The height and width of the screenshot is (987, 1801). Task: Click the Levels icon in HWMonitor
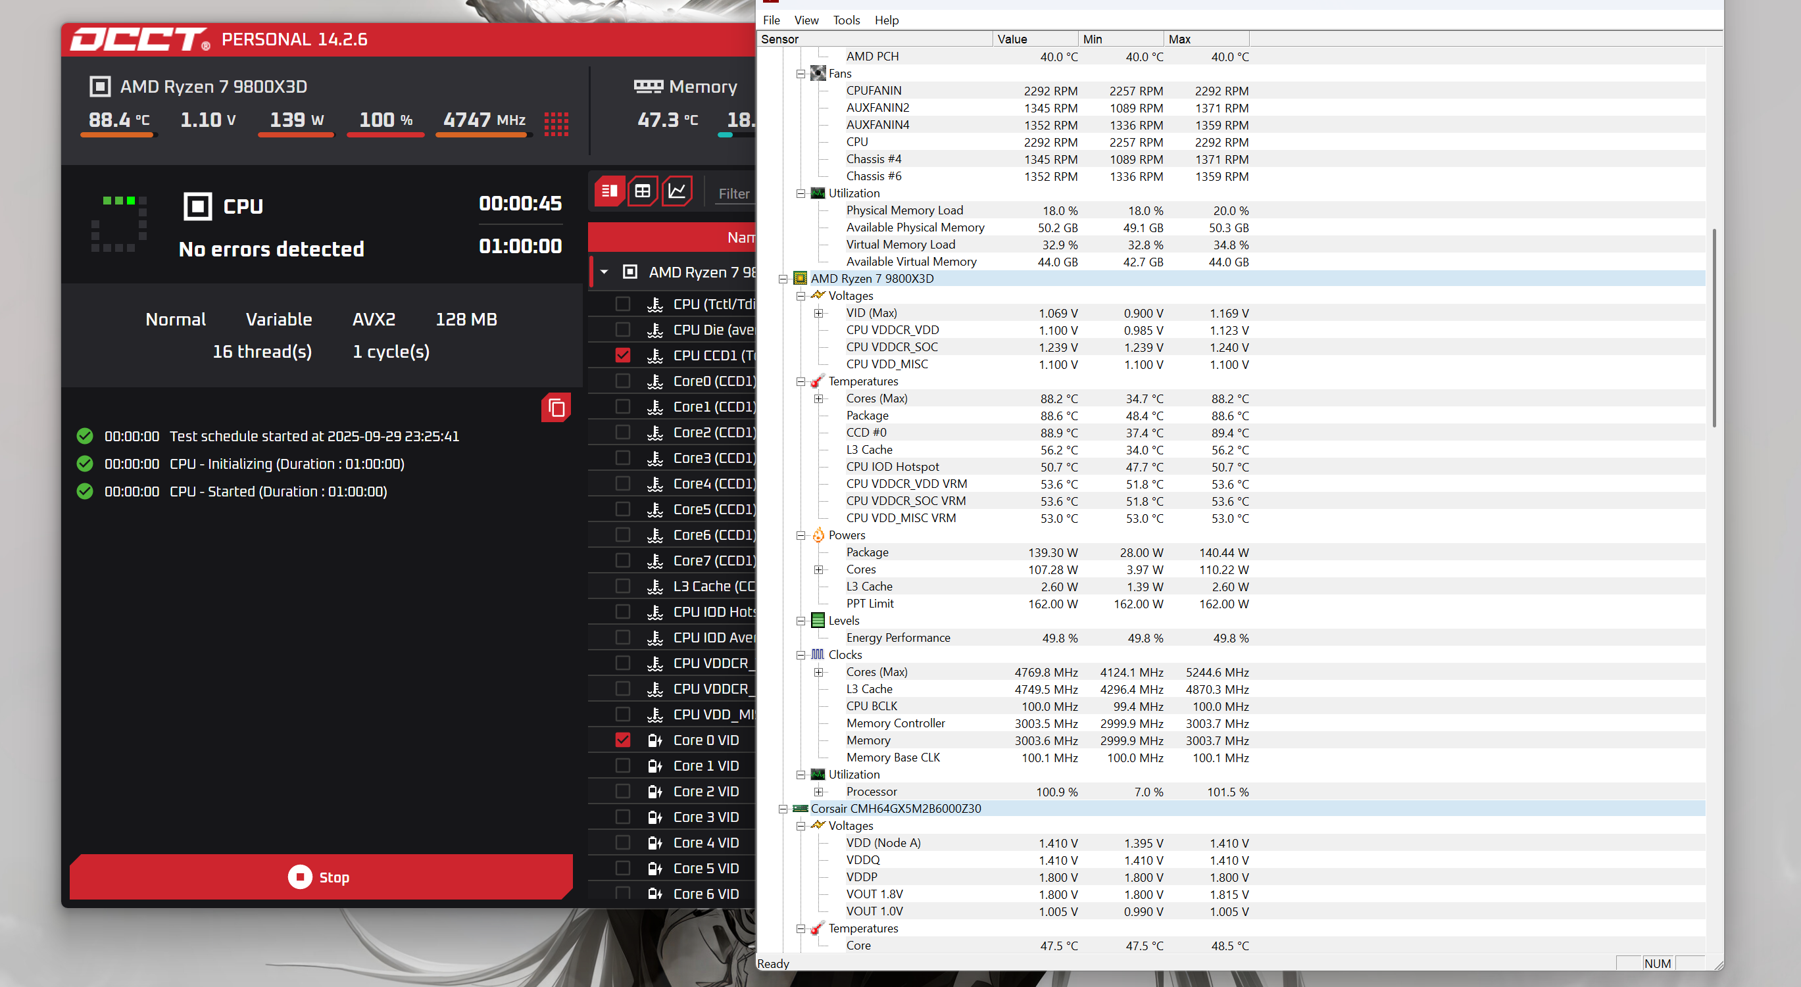pyautogui.click(x=818, y=621)
